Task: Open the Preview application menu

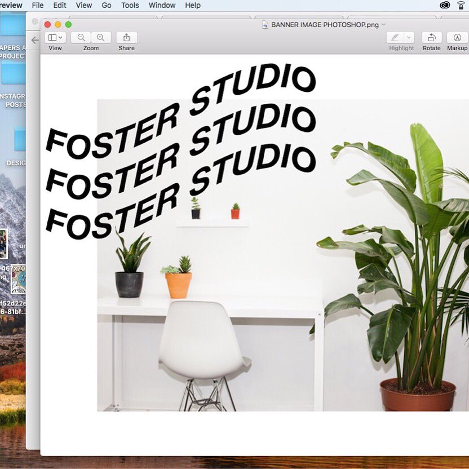Action: pyautogui.click(x=11, y=5)
